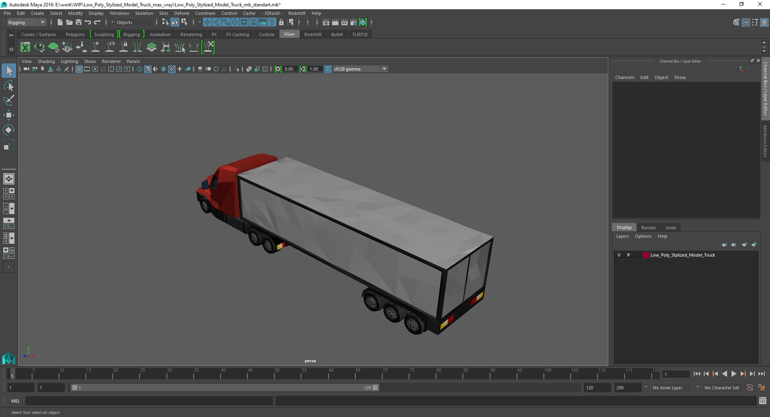
Task: Toggle the layer display type box
Action: (637, 255)
